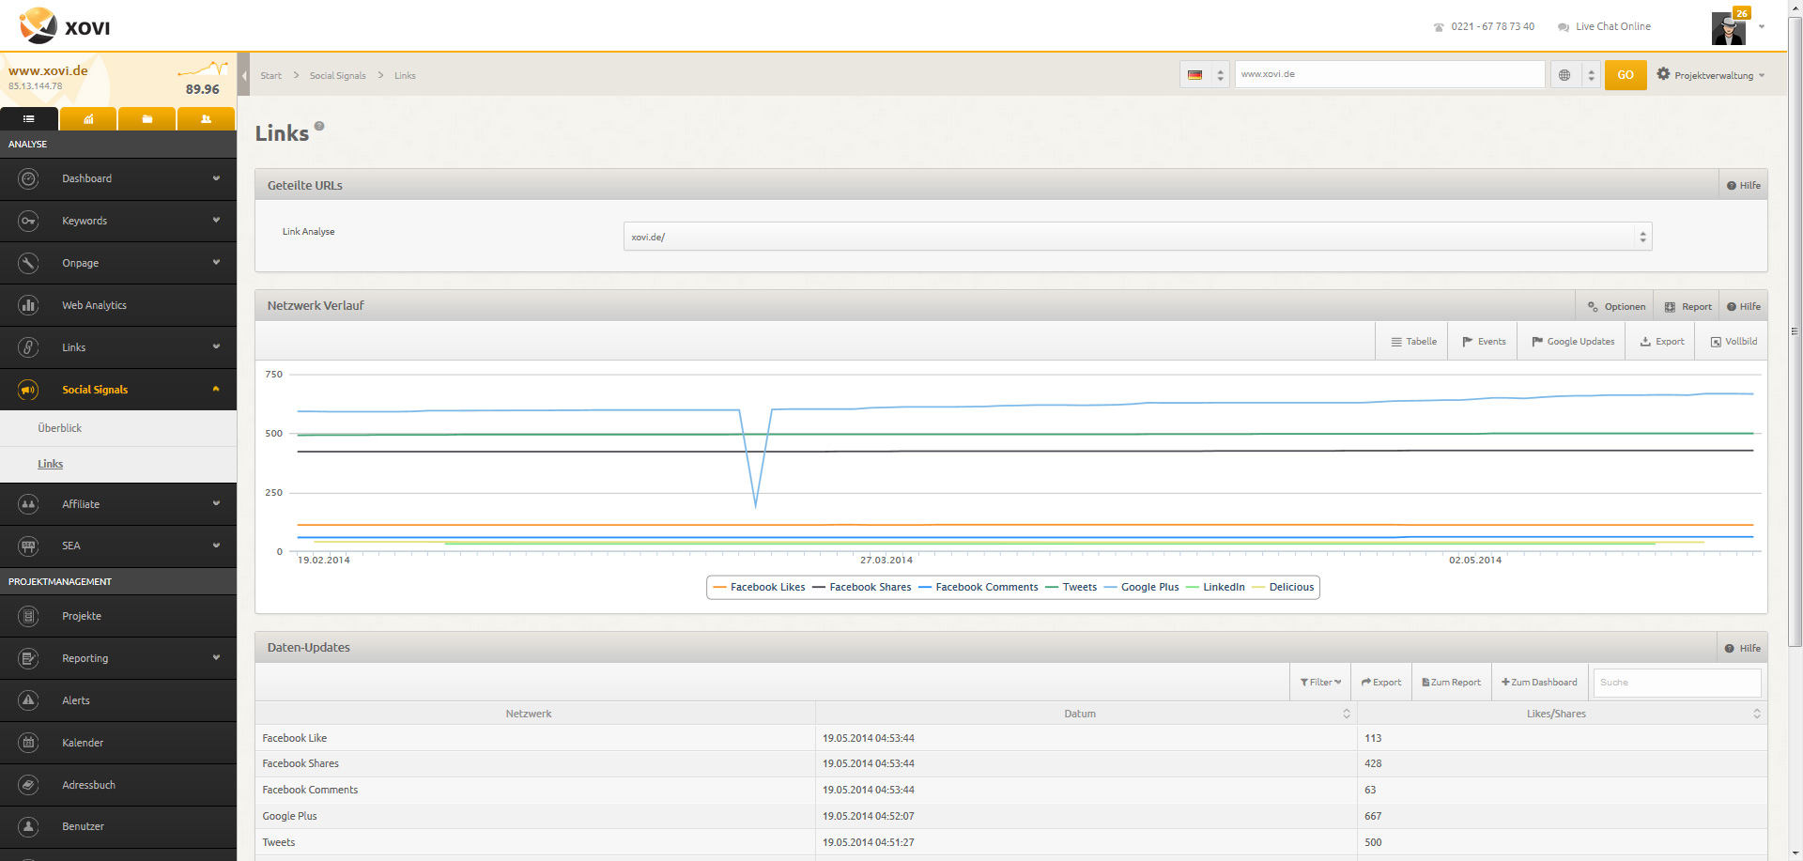Sort table by Datum column
Screen dimensions: 1803x861
[x=1086, y=714]
